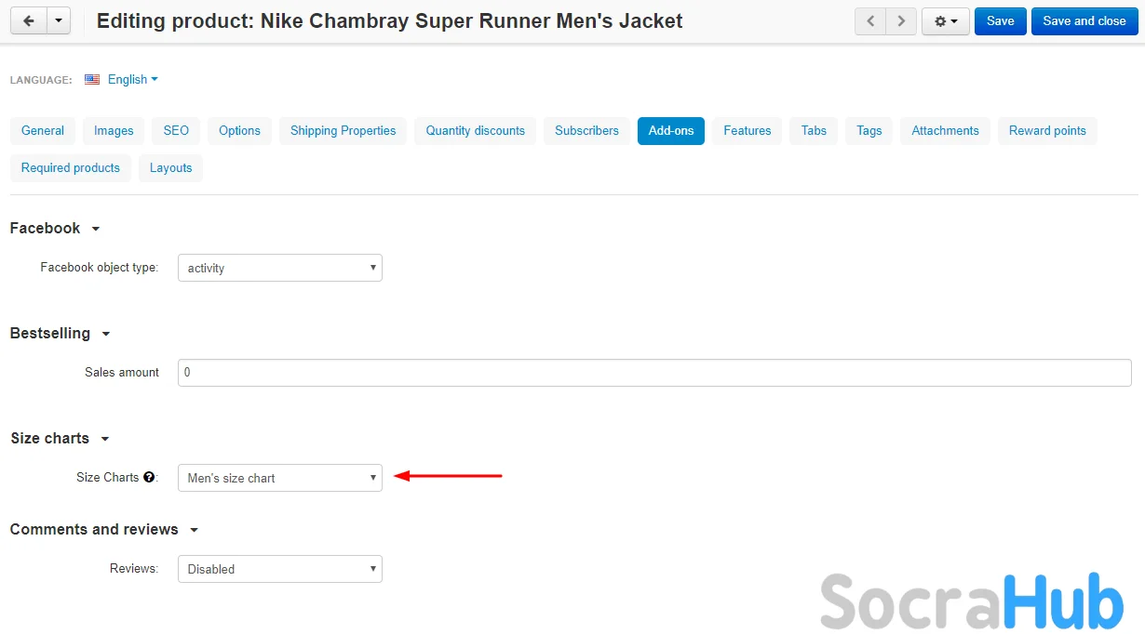This screenshot has height=634, width=1145.
Task: Collapse the Facebook section
Action: 95,229
